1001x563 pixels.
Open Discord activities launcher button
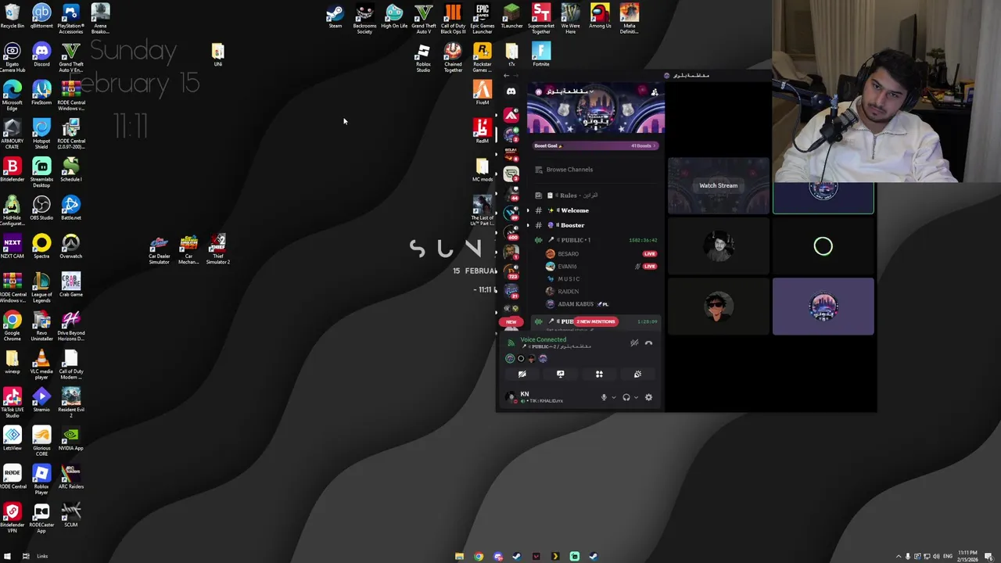coord(599,374)
